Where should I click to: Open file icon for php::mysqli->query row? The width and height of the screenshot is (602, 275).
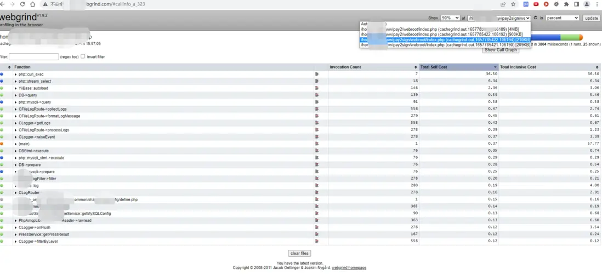[317, 102]
